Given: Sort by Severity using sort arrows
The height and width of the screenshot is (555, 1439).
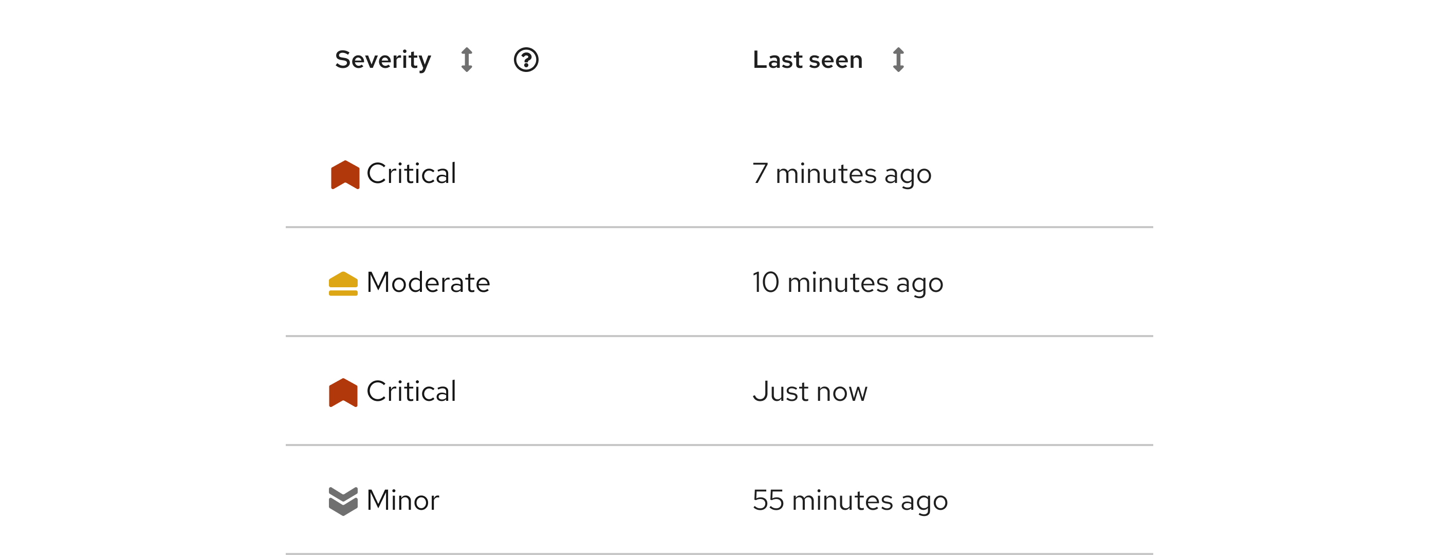Looking at the screenshot, I should click(467, 60).
